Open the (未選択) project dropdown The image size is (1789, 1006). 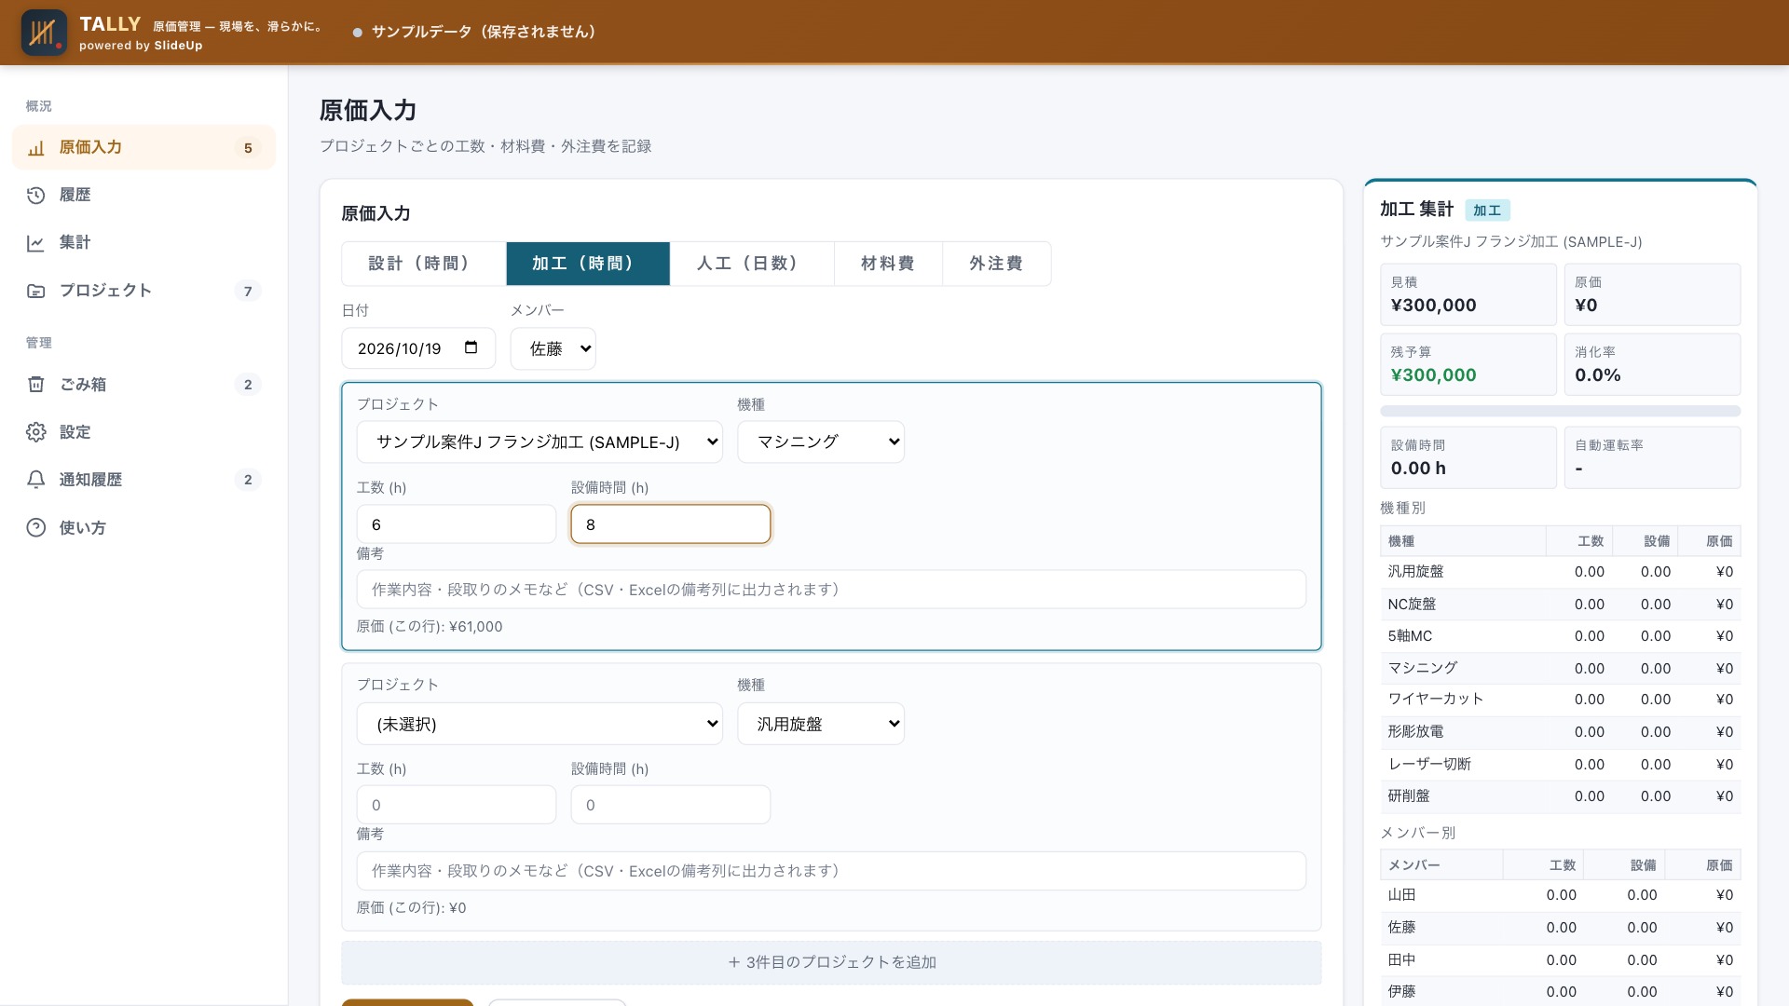[x=539, y=724]
